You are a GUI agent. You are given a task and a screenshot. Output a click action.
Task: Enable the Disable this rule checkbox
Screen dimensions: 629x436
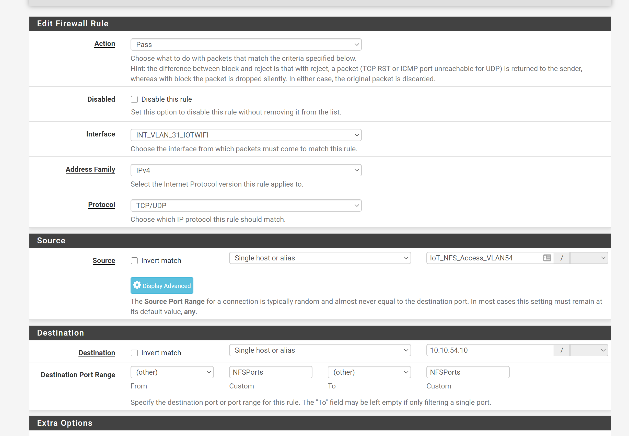[x=134, y=99]
